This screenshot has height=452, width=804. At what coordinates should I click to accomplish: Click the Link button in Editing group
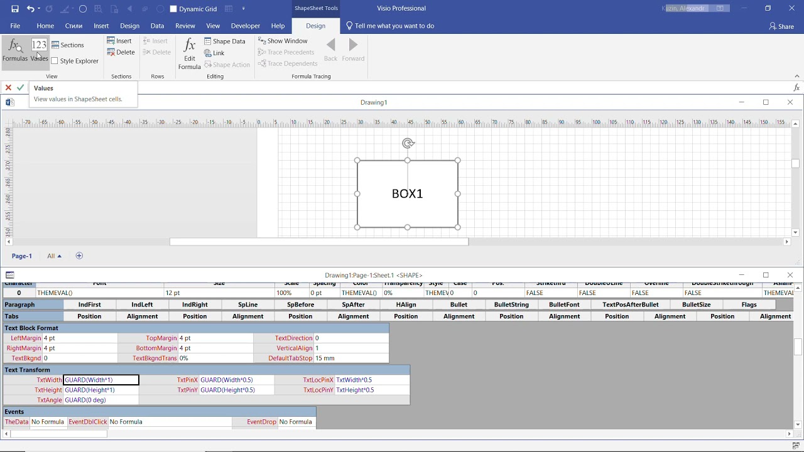point(214,53)
